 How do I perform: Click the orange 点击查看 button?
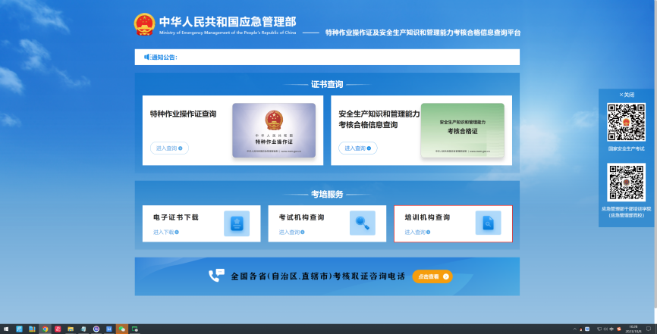432,276
